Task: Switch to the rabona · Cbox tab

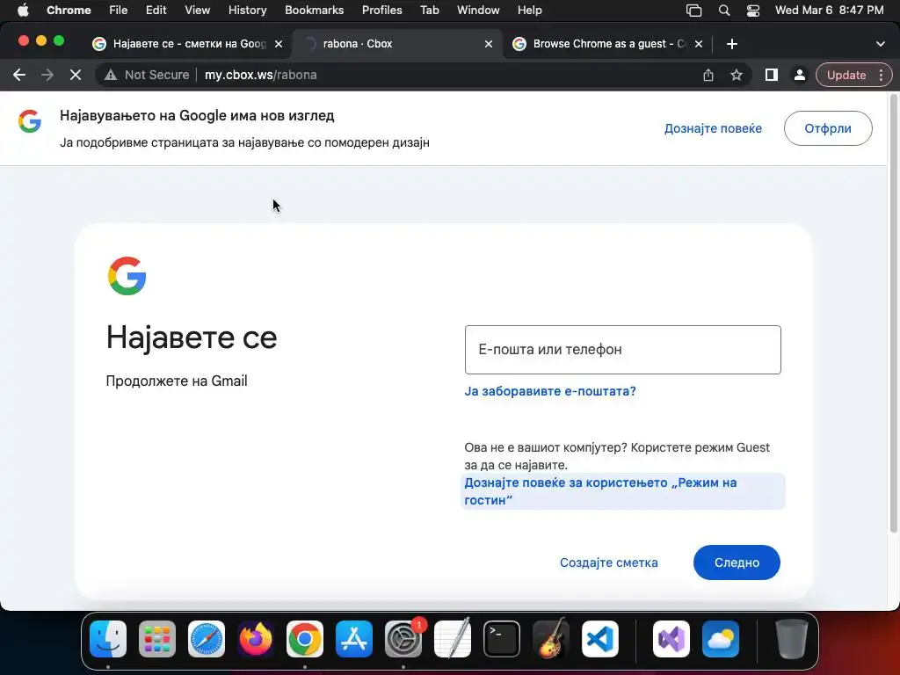Action: coord(396,44)
